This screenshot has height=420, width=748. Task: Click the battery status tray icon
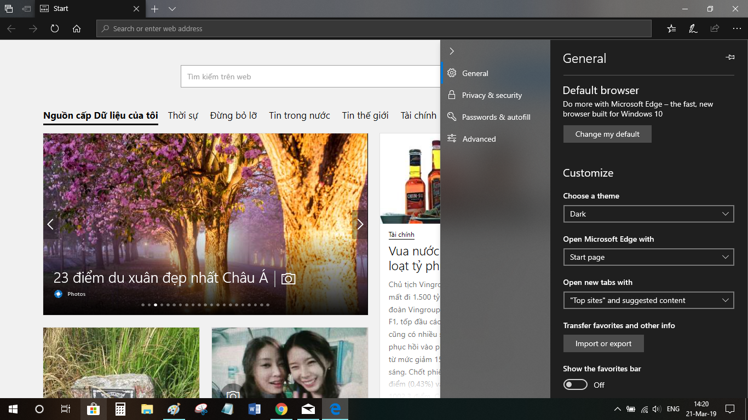tap(631, 409)
